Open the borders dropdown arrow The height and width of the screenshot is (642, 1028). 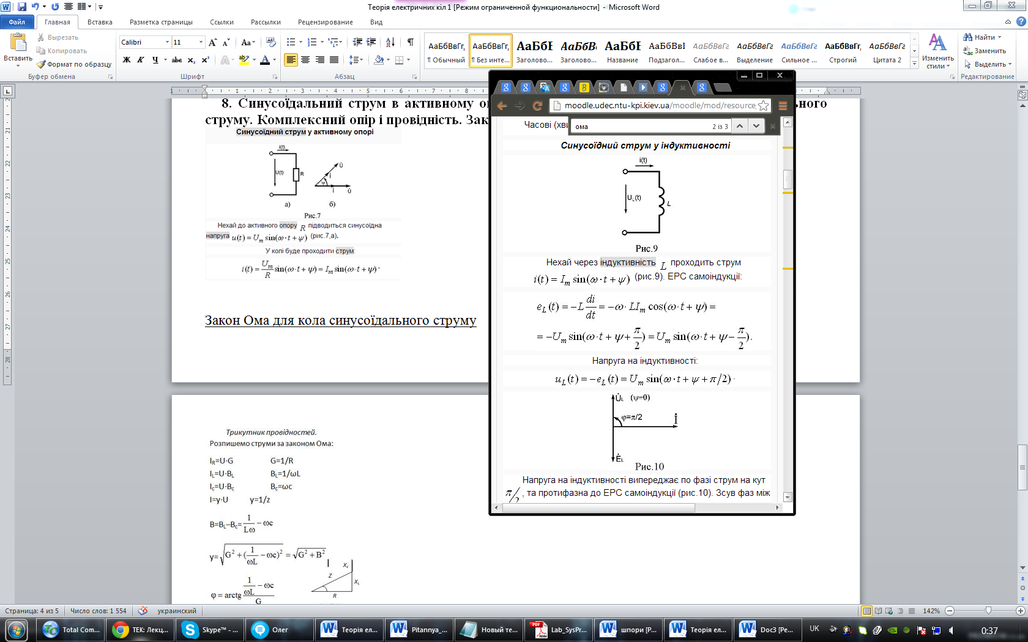point(408,60)
